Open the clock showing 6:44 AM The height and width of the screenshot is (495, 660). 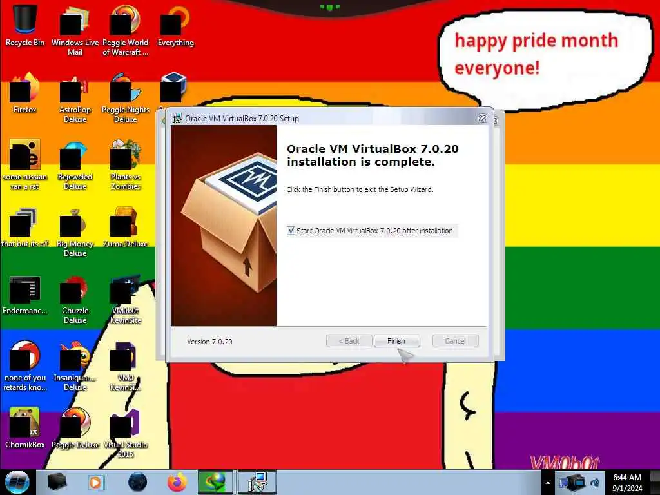tap(627, 483)
